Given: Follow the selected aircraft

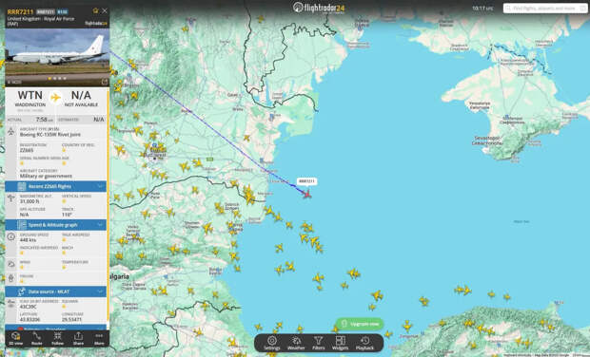Looking at the screenshot, I should 57,338.
